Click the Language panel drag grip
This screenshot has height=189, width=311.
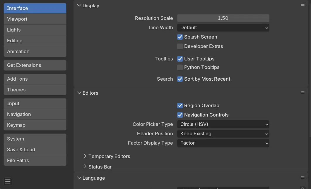click(x=303, y=178)
